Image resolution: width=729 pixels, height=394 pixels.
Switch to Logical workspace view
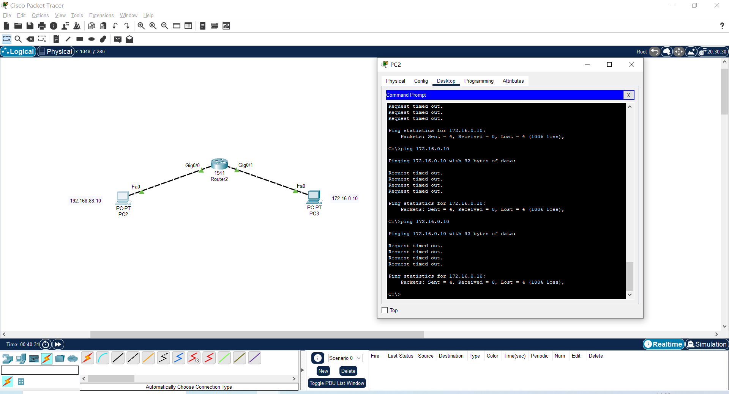pyautogui.click(x=18, y=52)
